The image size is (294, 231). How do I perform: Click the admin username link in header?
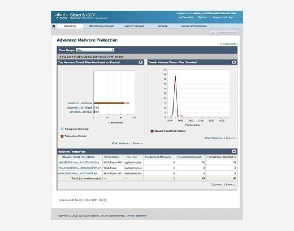(197, 14)
